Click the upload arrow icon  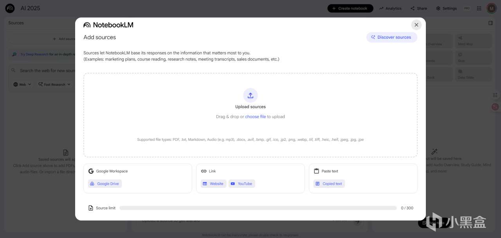coord(250,95)
